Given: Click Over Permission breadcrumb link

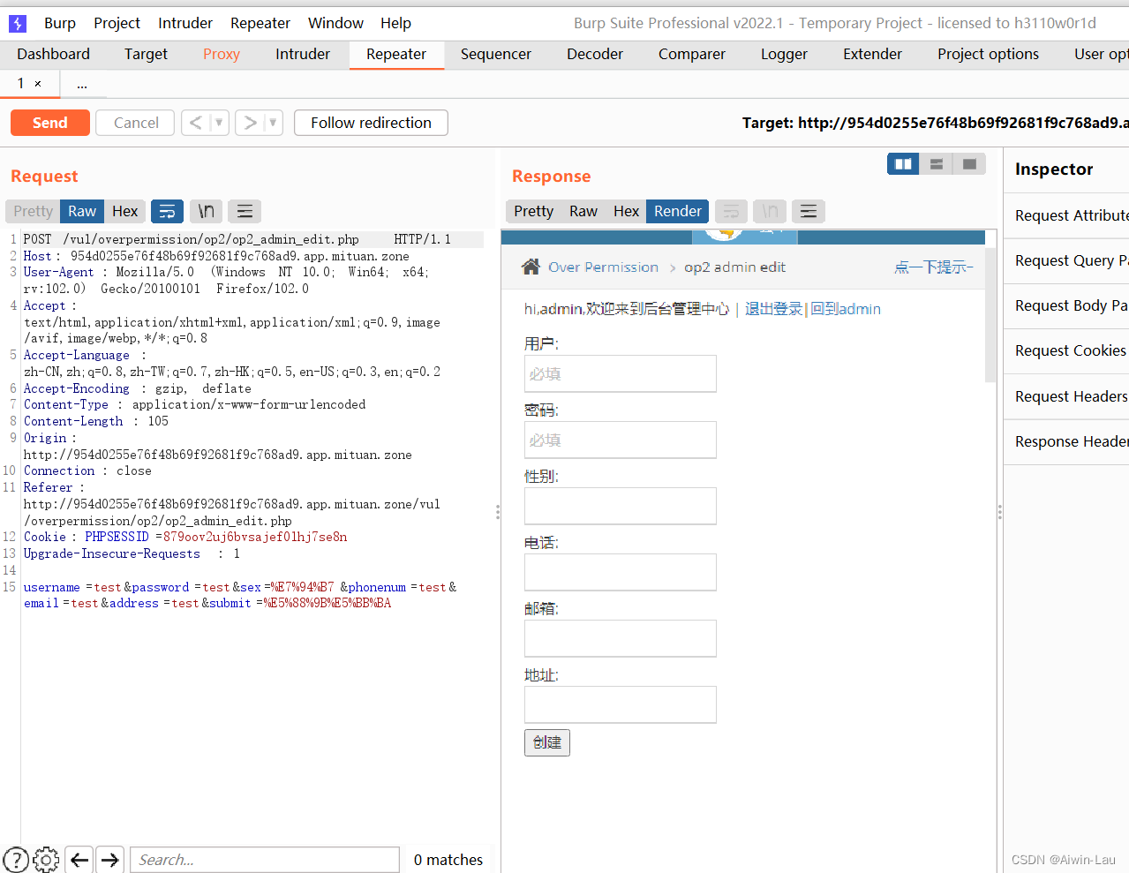Looking at the screenshot, I should pyautogui.click(x=603, y=267).
